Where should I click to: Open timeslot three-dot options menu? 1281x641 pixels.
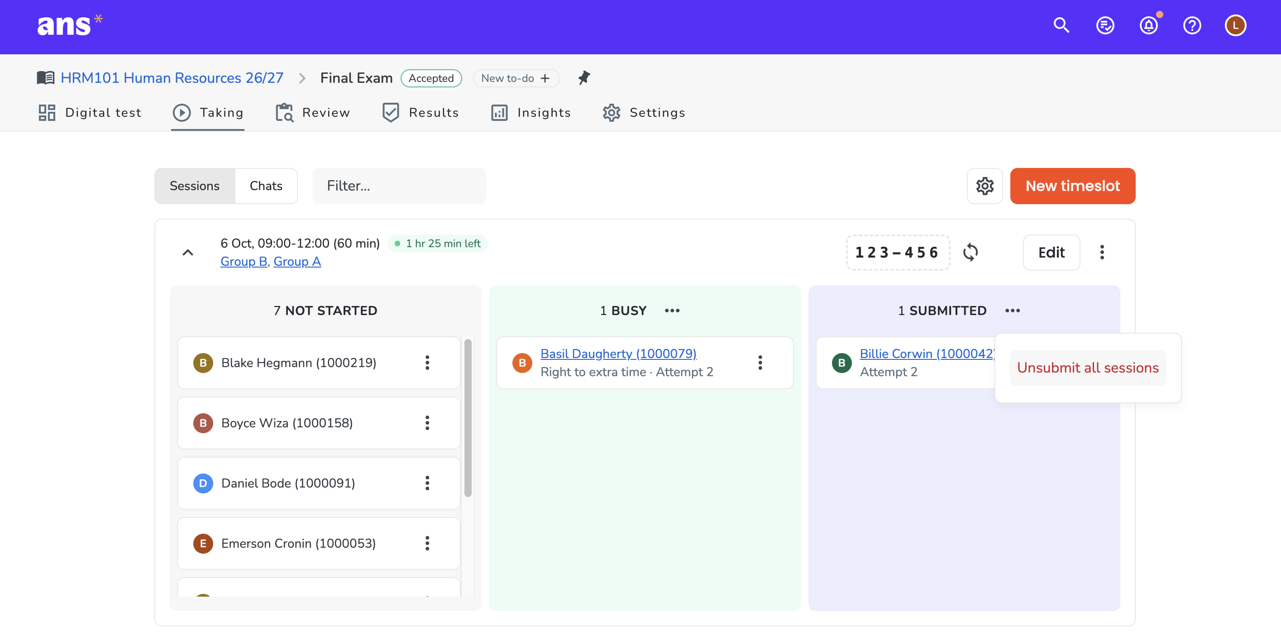click(1102, 252)
